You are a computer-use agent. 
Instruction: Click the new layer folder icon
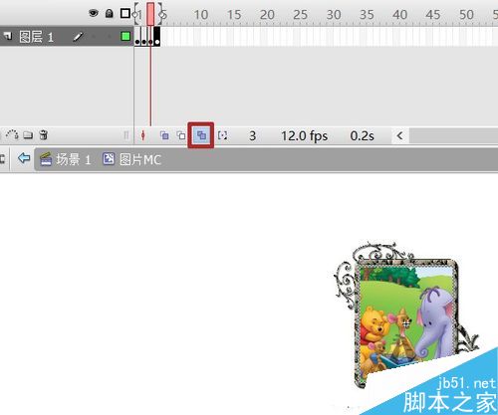click(28, 135)
